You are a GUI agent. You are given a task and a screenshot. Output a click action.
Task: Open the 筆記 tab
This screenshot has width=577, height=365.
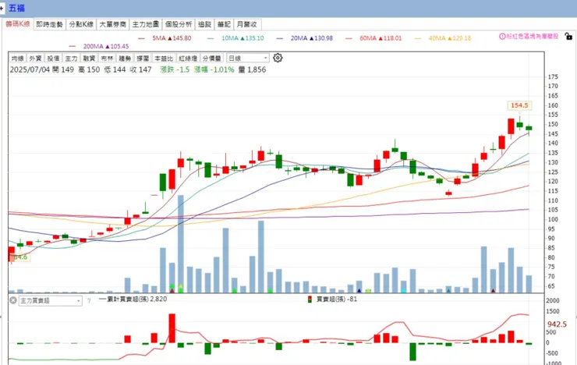pyautogui.click(x=224, y=24)
